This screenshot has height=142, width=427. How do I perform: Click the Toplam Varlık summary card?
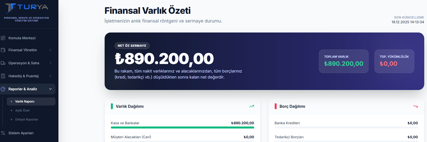pos(343,61)
